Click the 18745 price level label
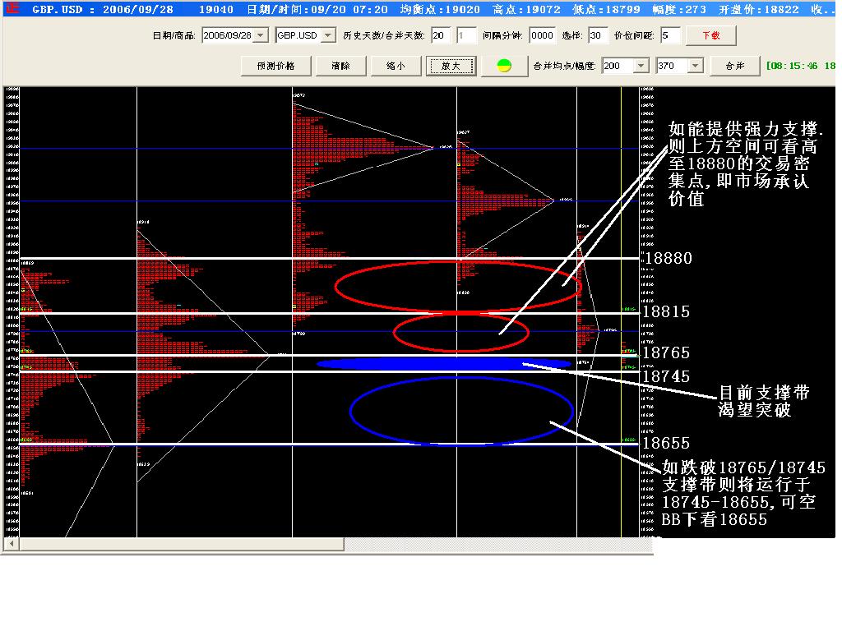 666,376
